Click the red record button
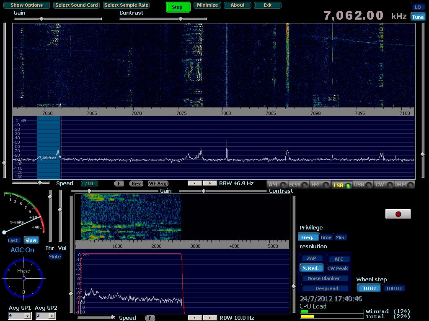The image size is (429, 321). point(398,214)
